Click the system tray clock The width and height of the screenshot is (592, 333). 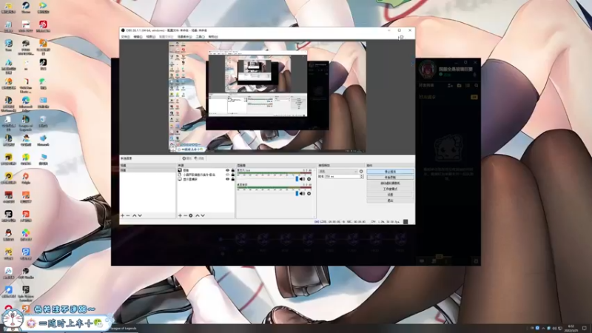point(571,329)
